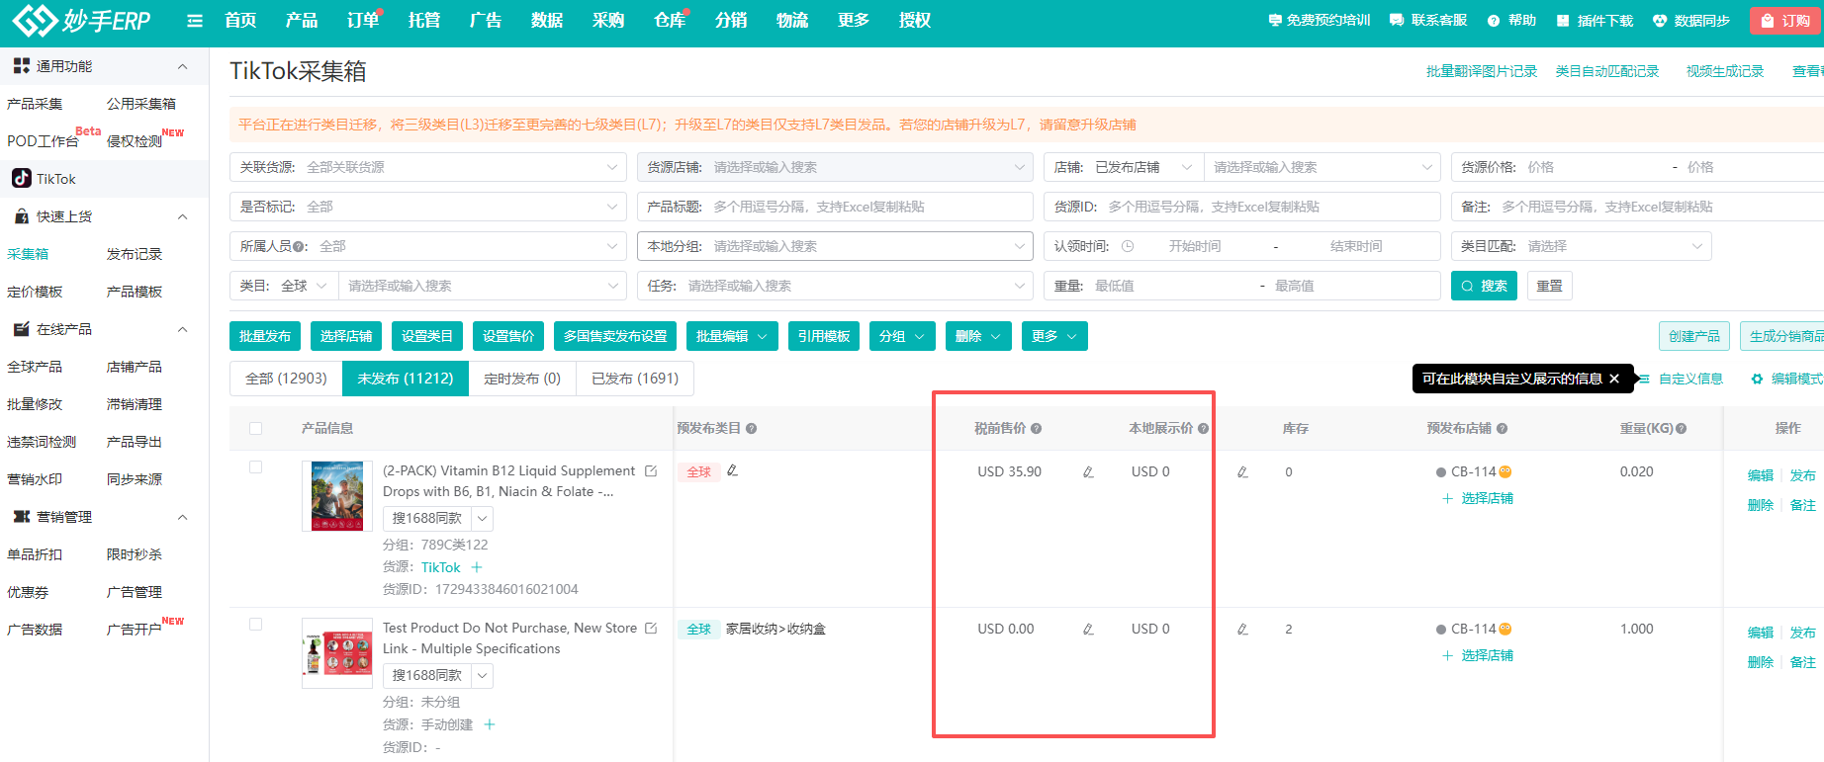Click the edit icon next to stock 2
The height and width of the screenshot is (762, 1824).
(1242, 630)
